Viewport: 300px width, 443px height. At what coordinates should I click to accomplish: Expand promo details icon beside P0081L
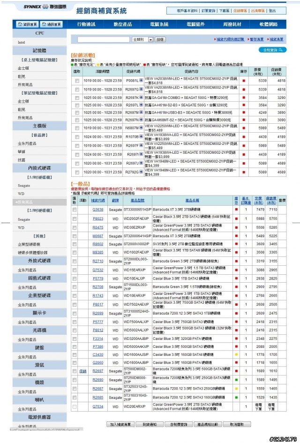coord(141,81)
